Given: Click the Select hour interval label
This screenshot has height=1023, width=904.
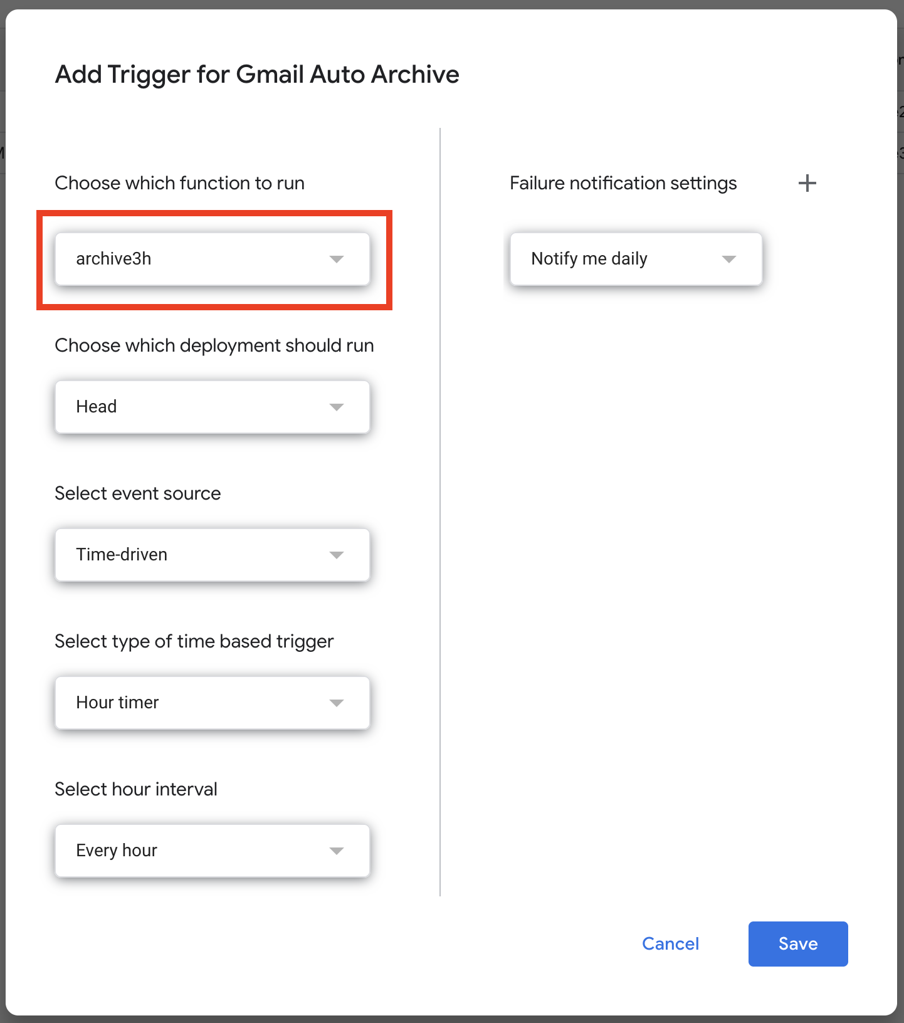Looking at the screenshot, I should 136,789.
